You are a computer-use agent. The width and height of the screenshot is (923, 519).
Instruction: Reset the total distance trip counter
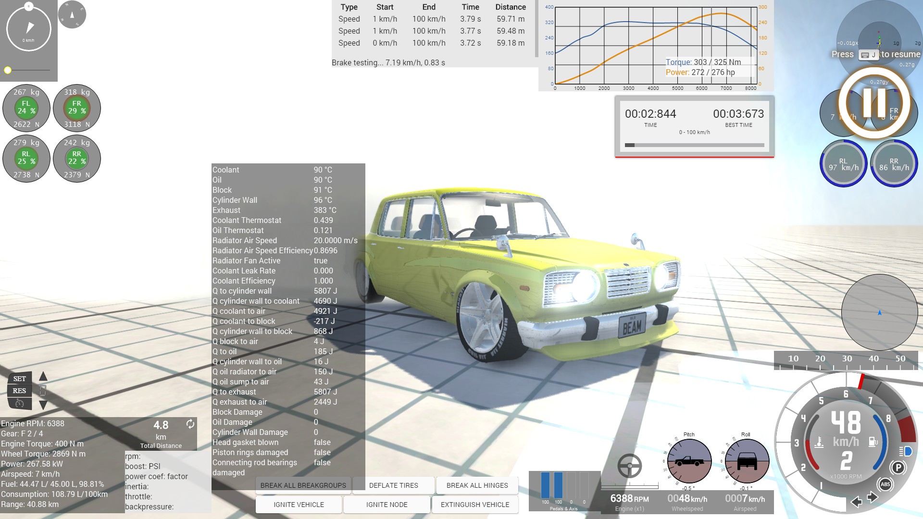click(x=190, y=424)
